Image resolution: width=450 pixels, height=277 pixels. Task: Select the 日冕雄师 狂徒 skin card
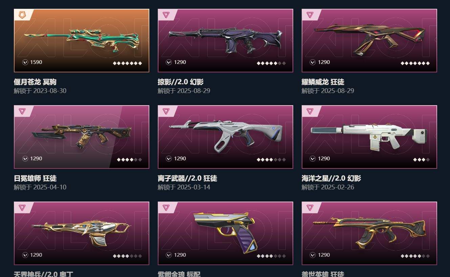point(82,137)
